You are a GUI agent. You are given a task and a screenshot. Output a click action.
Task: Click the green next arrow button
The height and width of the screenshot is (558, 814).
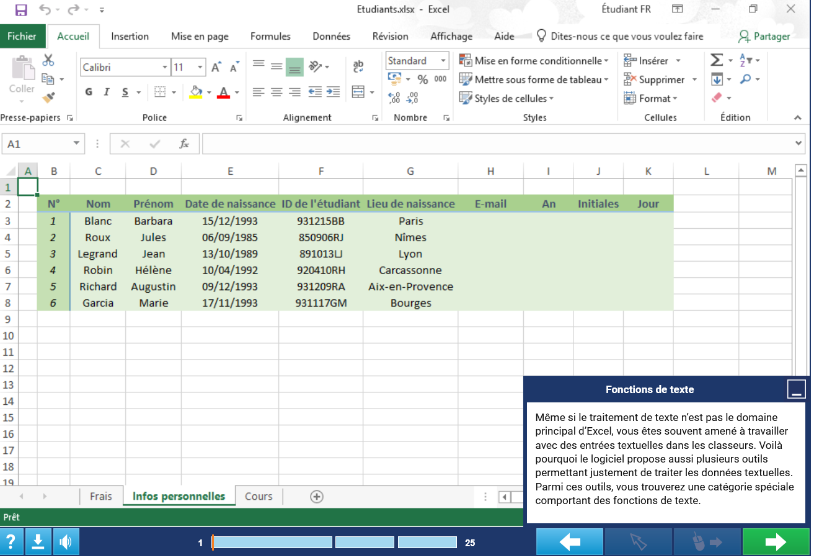tap(776, 542)
